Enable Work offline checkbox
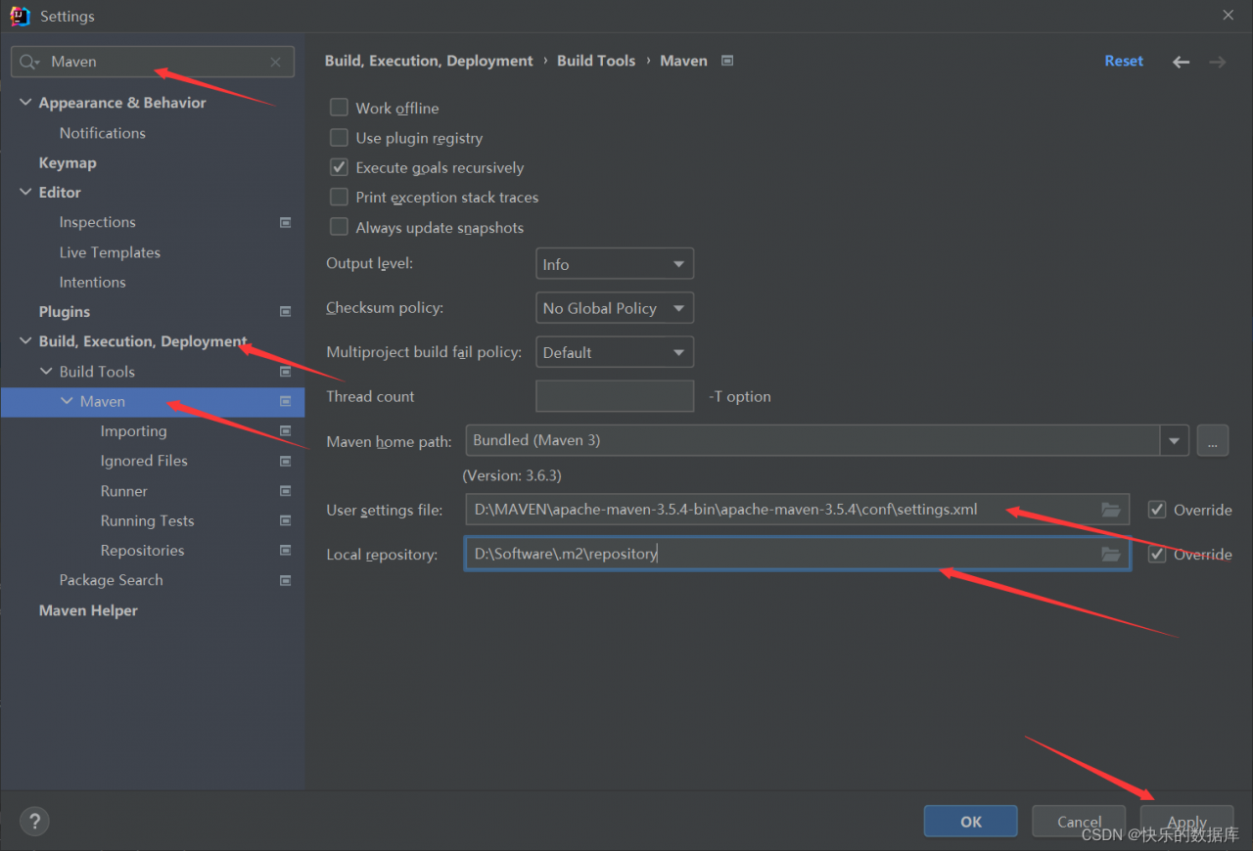The width and height of the screenshot is (1253, 851). click(x=339, y=108)
